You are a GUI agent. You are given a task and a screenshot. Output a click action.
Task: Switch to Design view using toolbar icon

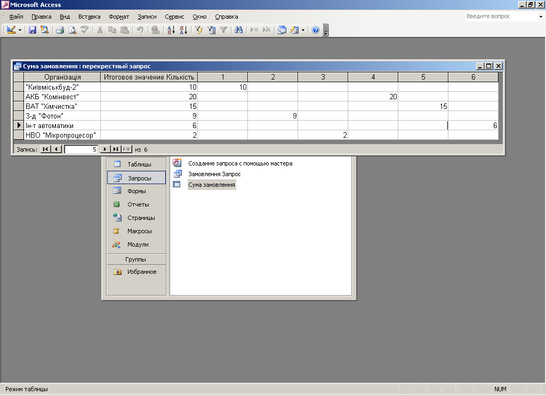pos(11,30)
